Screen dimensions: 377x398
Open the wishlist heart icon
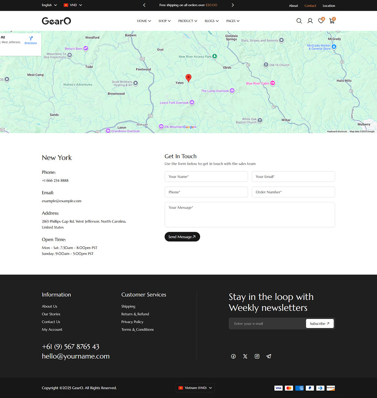pos(321,21)
